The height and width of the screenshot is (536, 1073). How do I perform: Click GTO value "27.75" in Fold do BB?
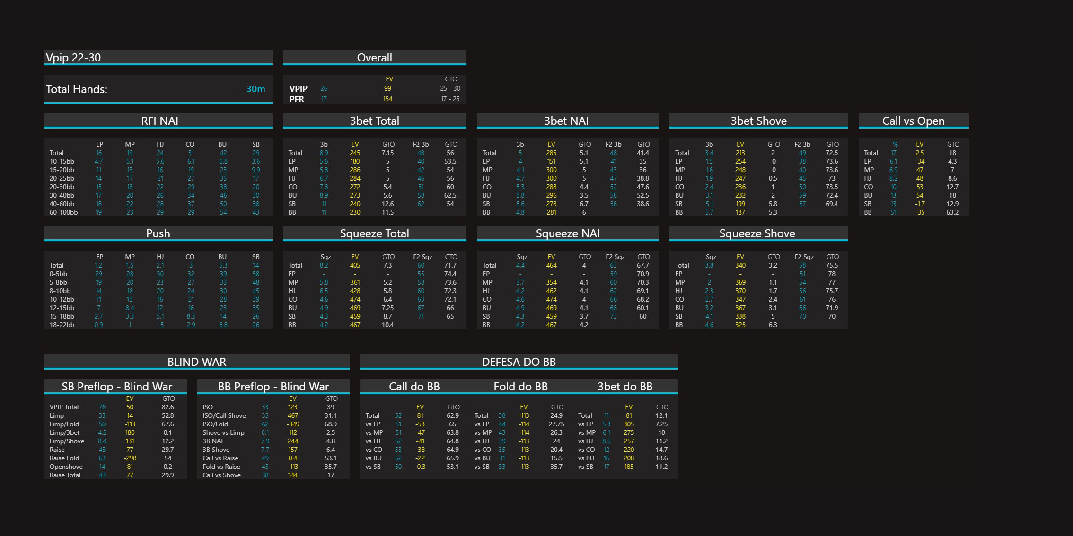click(556, 424)
